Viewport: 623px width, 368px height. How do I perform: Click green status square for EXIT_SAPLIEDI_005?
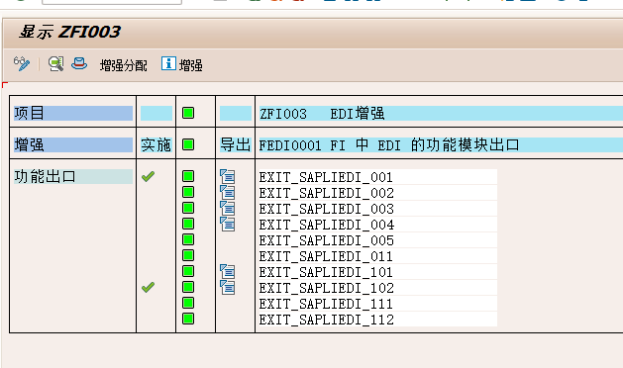(x=188, y=239)
